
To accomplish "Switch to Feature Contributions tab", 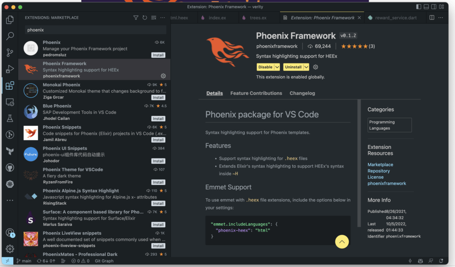I will 256,93.
